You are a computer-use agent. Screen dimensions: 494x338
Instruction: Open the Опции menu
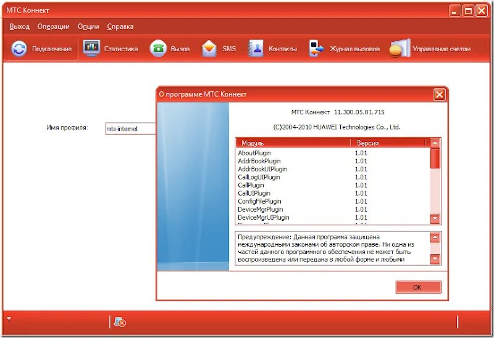88,27
